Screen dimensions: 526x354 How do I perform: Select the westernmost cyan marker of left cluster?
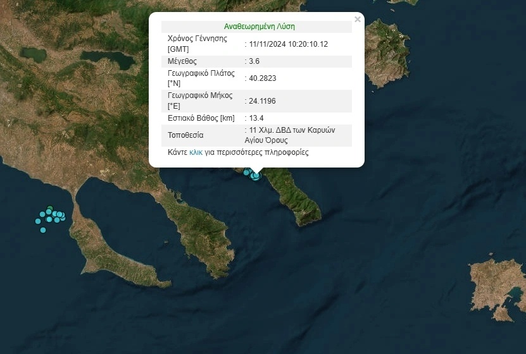pos(38,221)
